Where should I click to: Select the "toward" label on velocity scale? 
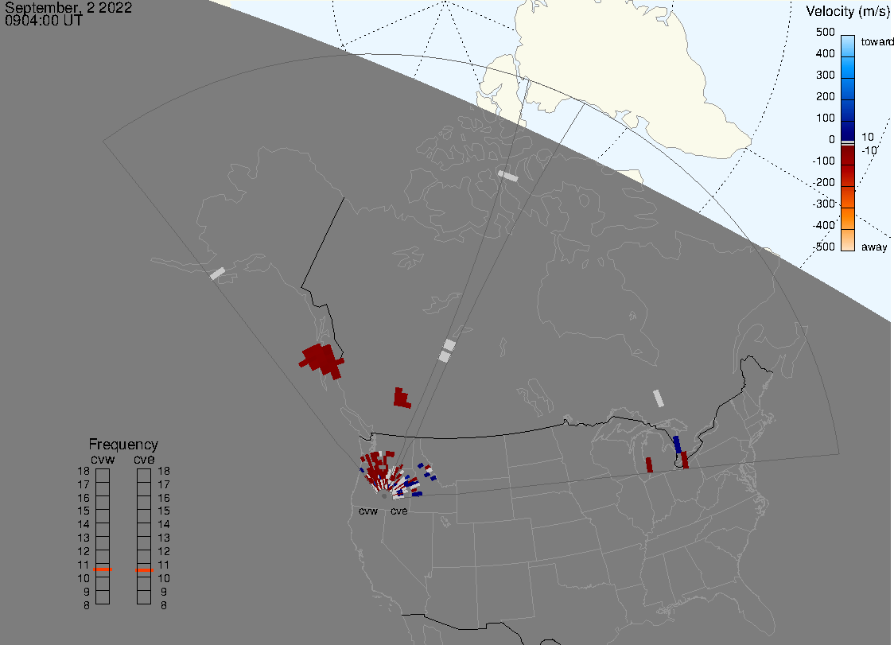877,41
